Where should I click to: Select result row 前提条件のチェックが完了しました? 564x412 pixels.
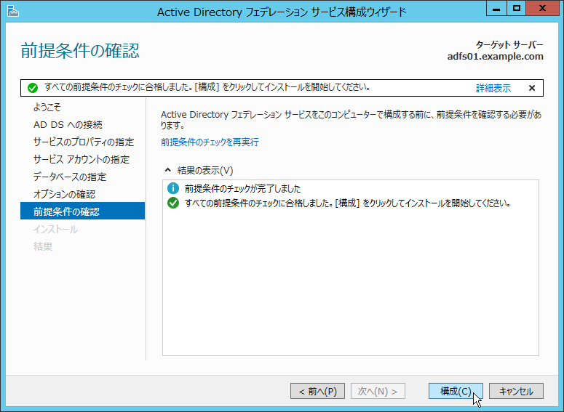[243, 189]
